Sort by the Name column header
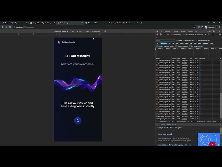Screen dimensions: 222x167 (x=163, y=58)
